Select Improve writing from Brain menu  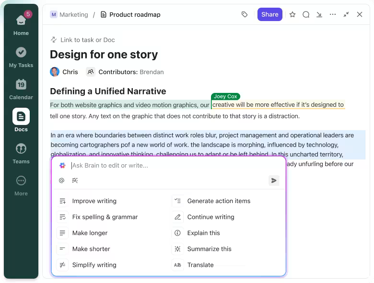(x=94, y=201)
